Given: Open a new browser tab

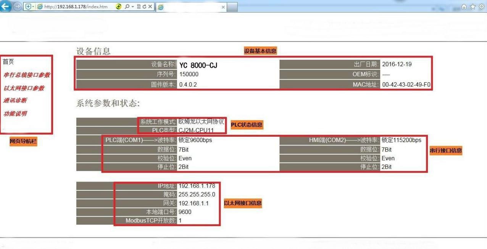Looking at the screenshot, I should [x=233, y=7].
